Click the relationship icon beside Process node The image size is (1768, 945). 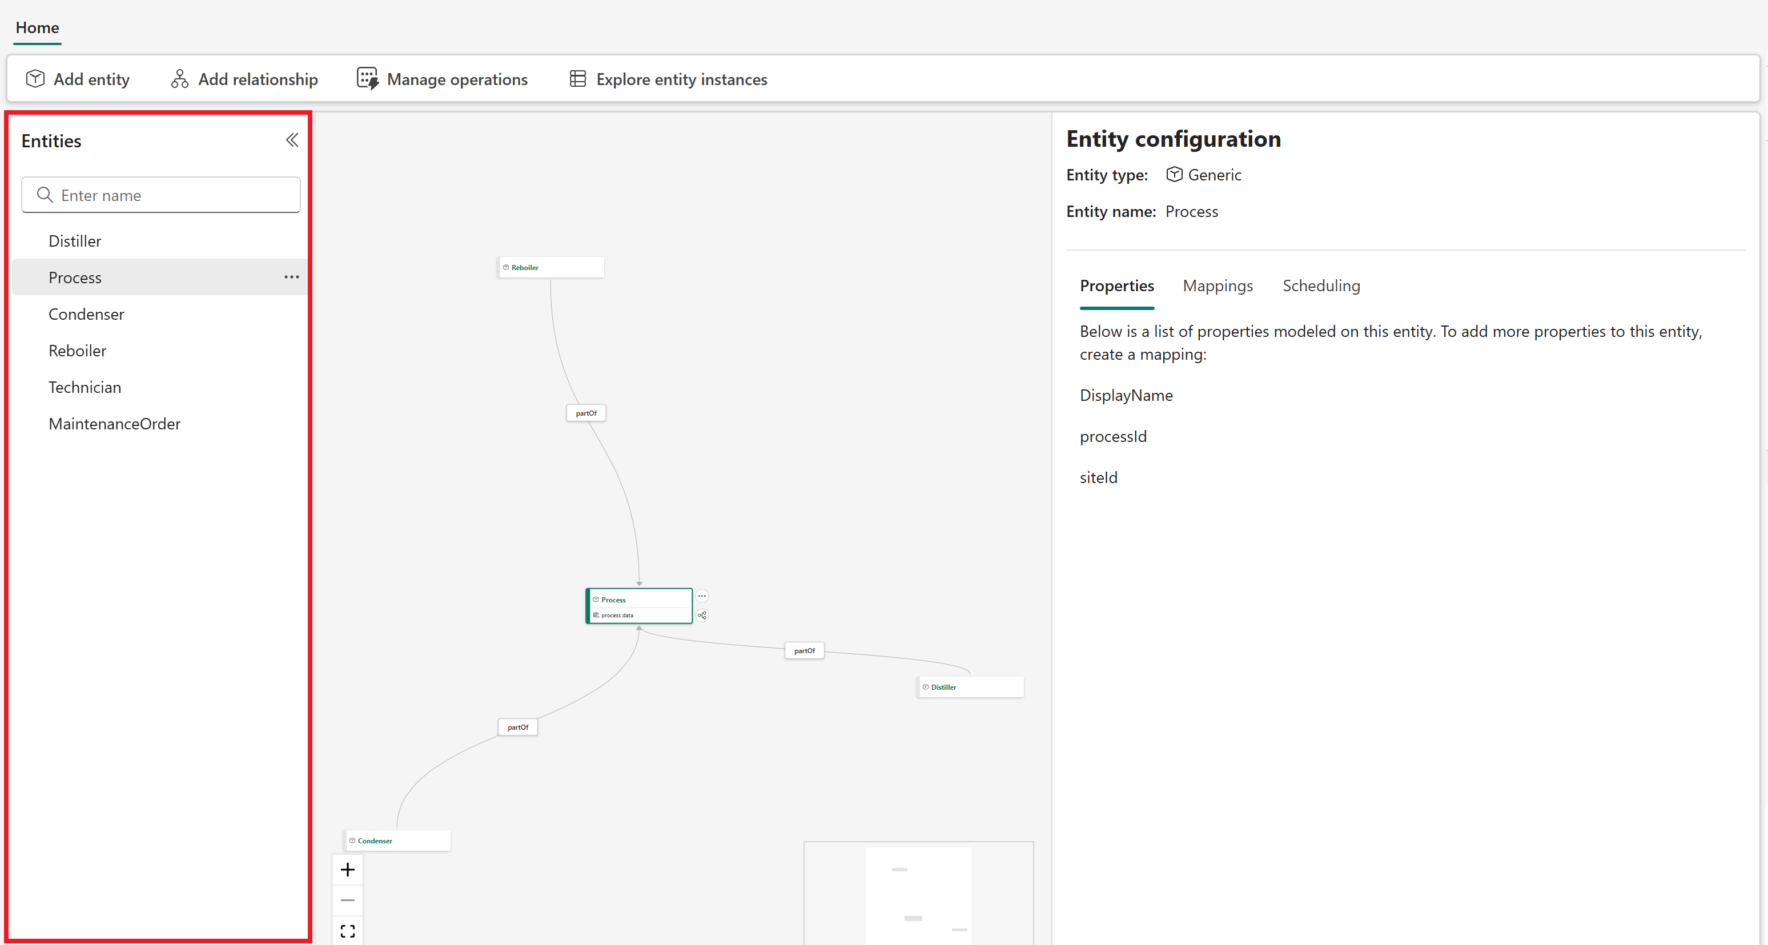(702, 615)
